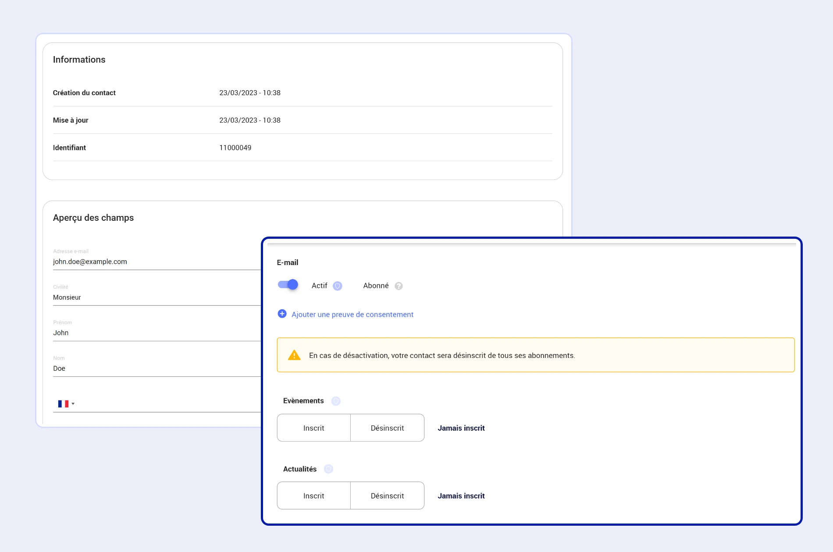
Task: Click the Evènements subscription label
Action: pos(303,401)
